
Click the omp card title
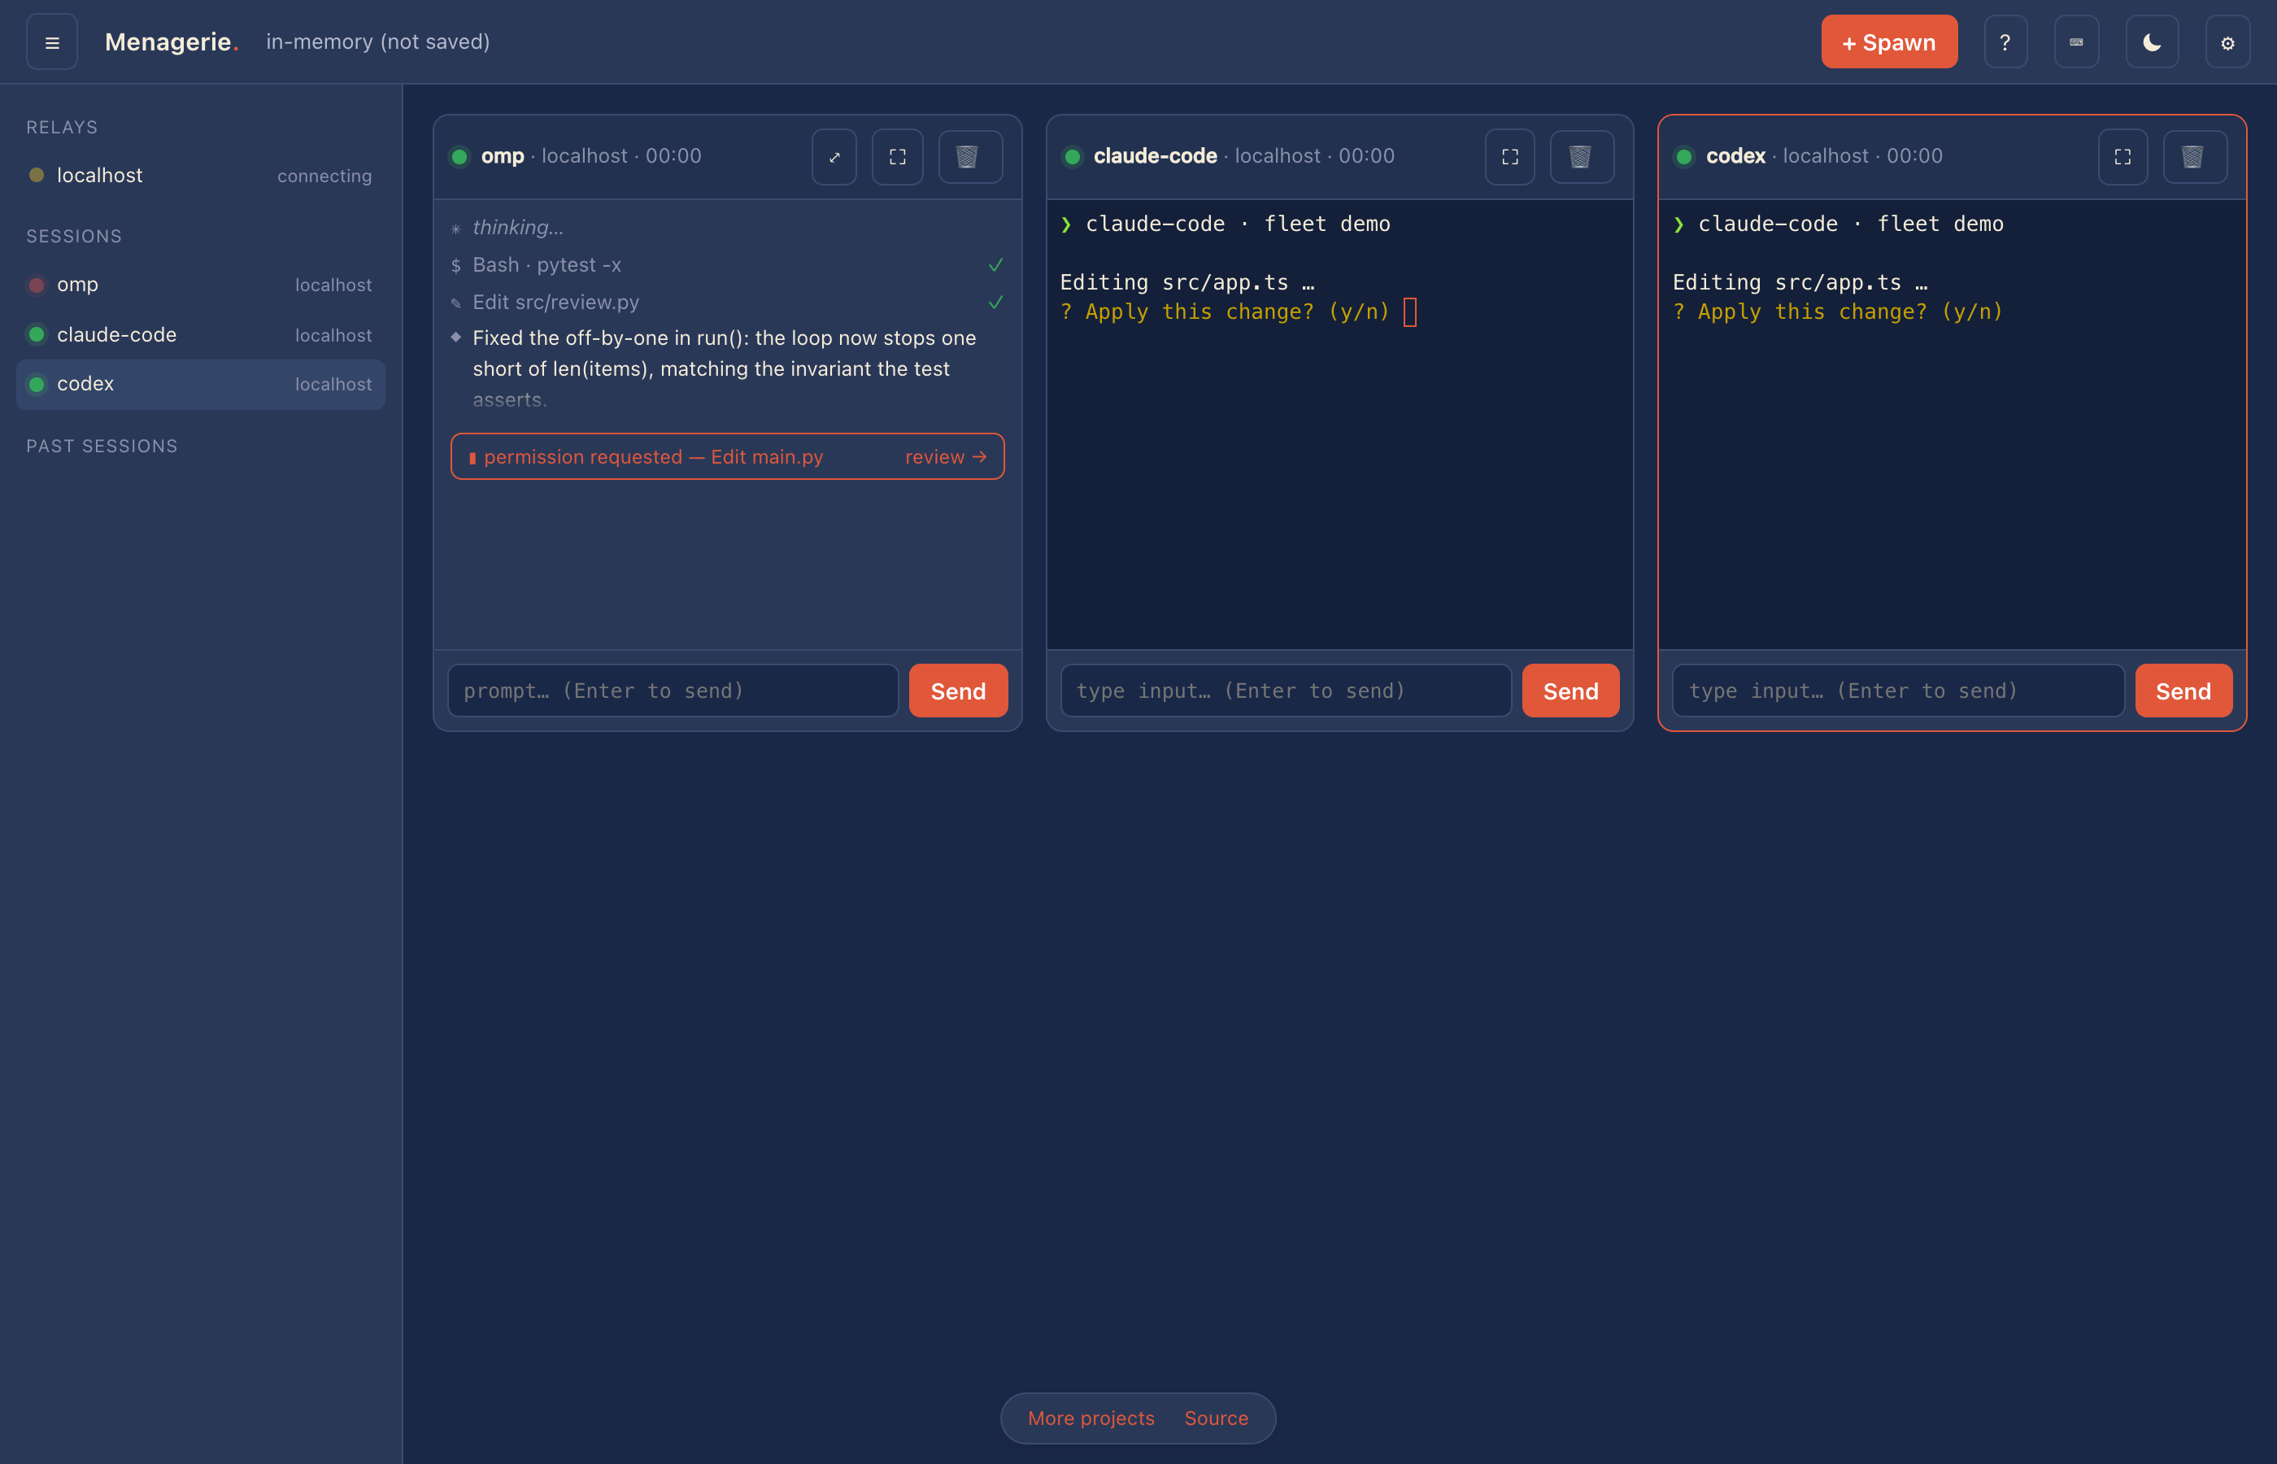502,156
